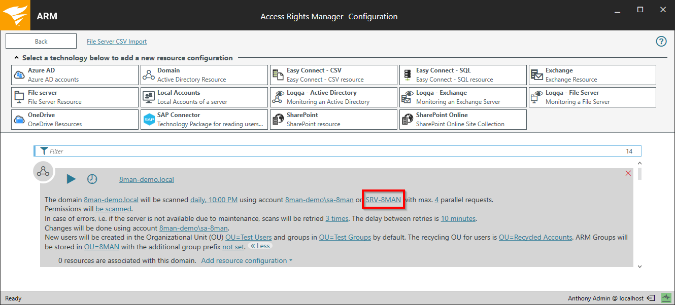Click into the Filter input field
Image resolution: width=675 pixels, height=305 pixels.
pos(335,151)
